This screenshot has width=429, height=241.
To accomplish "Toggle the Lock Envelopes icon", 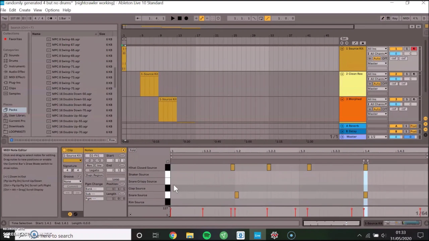I will [x=363, y=43].
